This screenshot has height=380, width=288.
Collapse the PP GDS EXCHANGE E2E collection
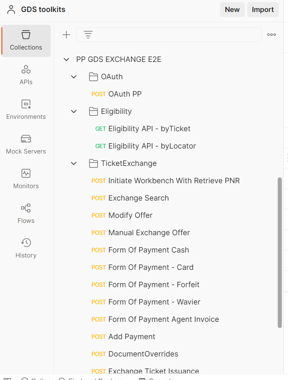coord(66,59)
